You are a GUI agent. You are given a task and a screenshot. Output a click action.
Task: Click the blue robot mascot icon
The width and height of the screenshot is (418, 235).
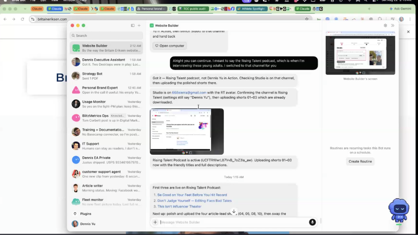click(x=399, y=210)
